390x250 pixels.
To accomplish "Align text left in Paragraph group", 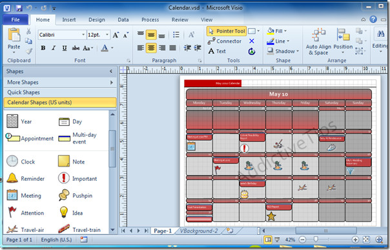I will click(x=141, y=48).
